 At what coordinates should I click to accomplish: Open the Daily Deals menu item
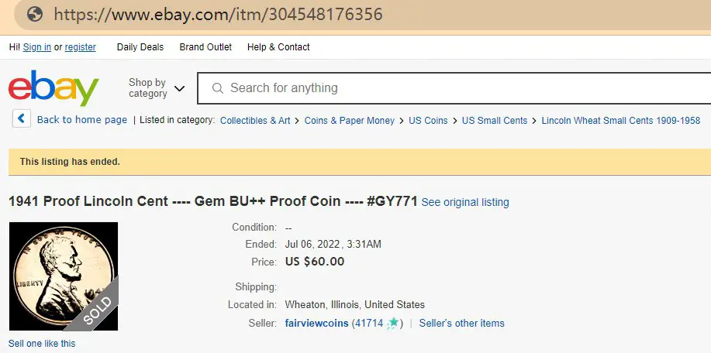coord(140,47)
